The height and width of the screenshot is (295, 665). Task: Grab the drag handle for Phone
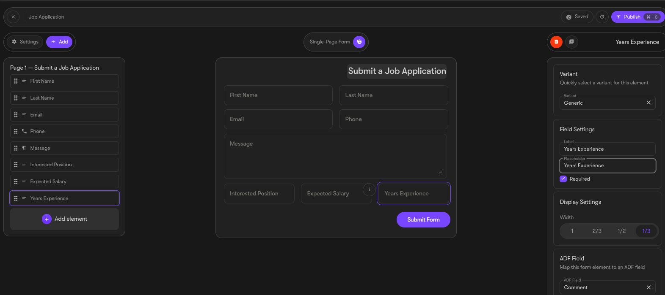pyautogui.click(x=16, y=131)
